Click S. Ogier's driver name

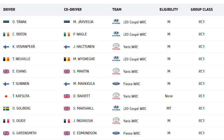(19, 121)
